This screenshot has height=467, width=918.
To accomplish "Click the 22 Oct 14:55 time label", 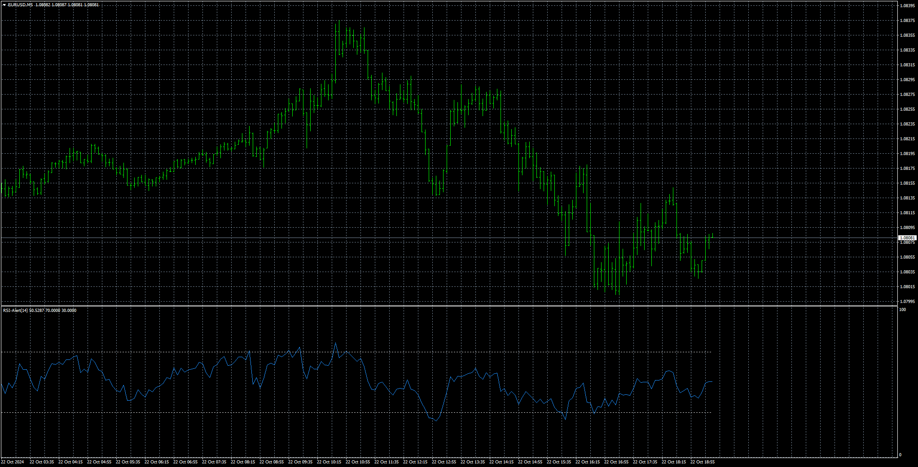I will 530,462.
